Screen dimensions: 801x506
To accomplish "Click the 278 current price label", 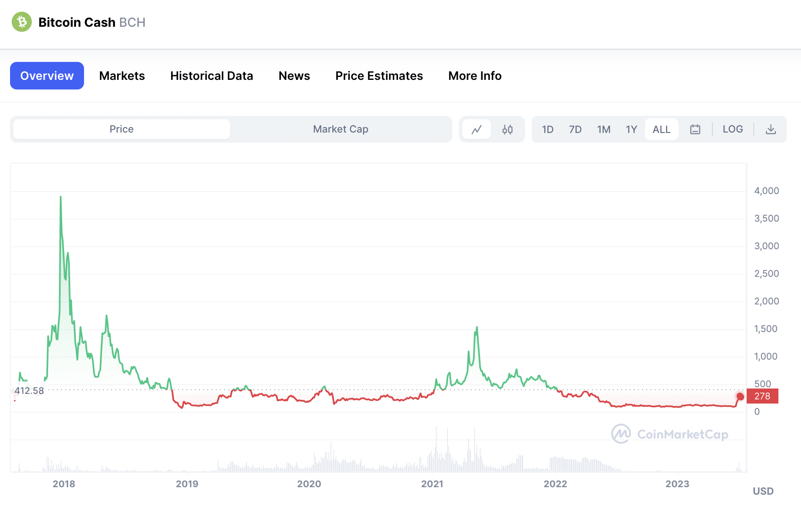I will coord(762,396).
